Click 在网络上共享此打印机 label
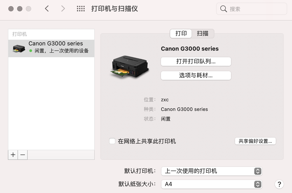Image resolution: width=292 pixels, height=193 pixels. 147,141
